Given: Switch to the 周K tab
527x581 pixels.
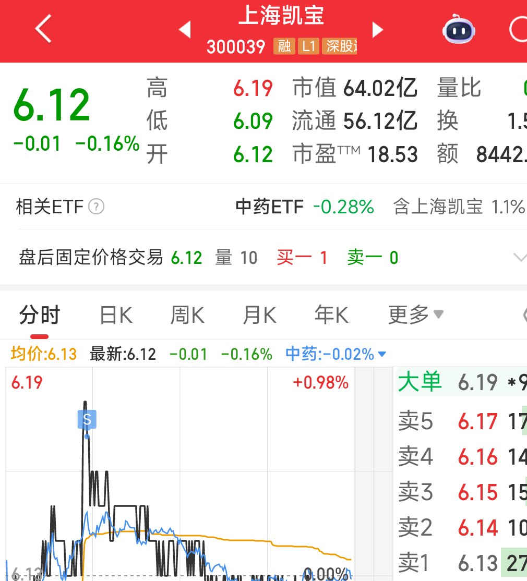Looking at the screenshot, I should (187, 316).
